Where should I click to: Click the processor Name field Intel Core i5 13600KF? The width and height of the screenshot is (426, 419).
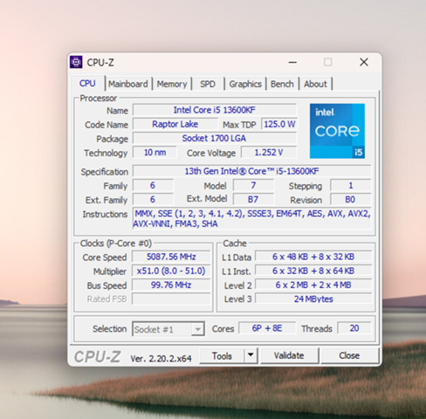215,110
